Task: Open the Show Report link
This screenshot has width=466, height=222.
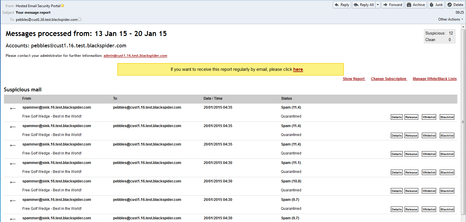Action: pos(354,79)
